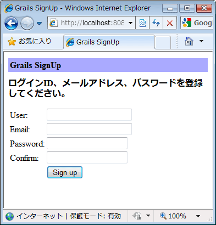Expand the address bar history dropdown
The height and width of the screenshot is (225, 216).
(x=131, y=23)
